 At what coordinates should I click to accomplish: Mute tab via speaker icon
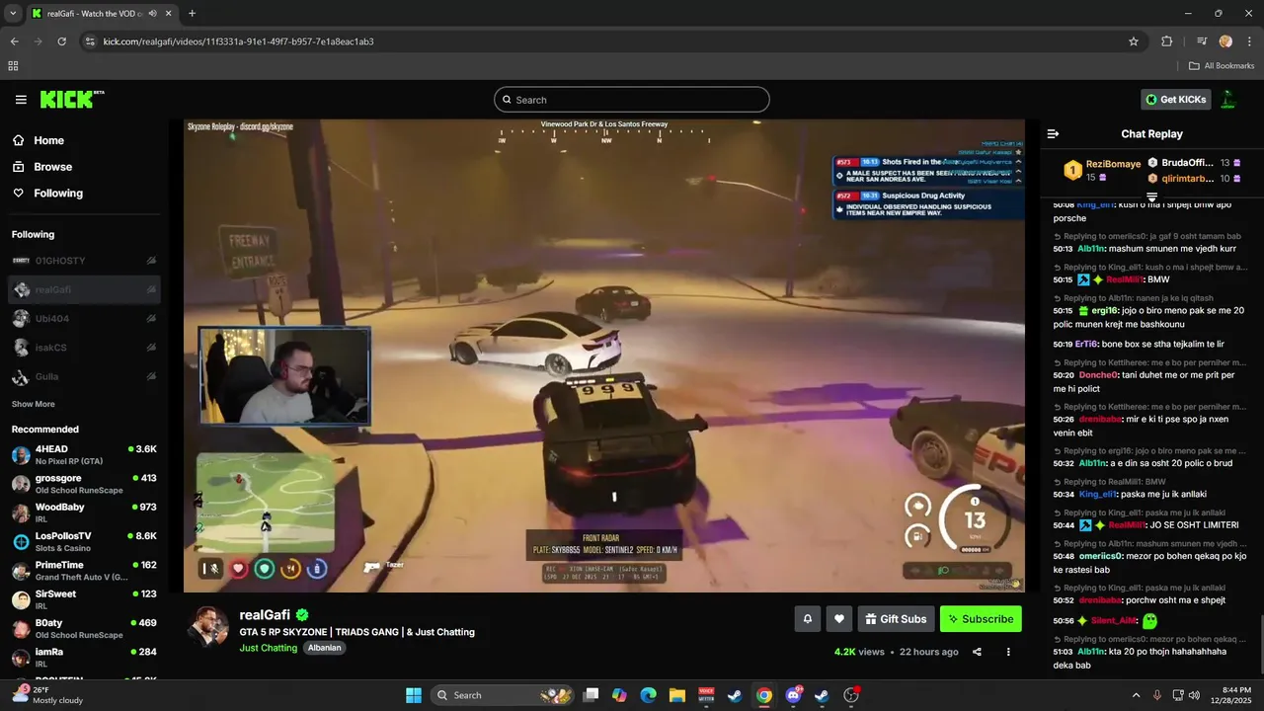point(155,14)
